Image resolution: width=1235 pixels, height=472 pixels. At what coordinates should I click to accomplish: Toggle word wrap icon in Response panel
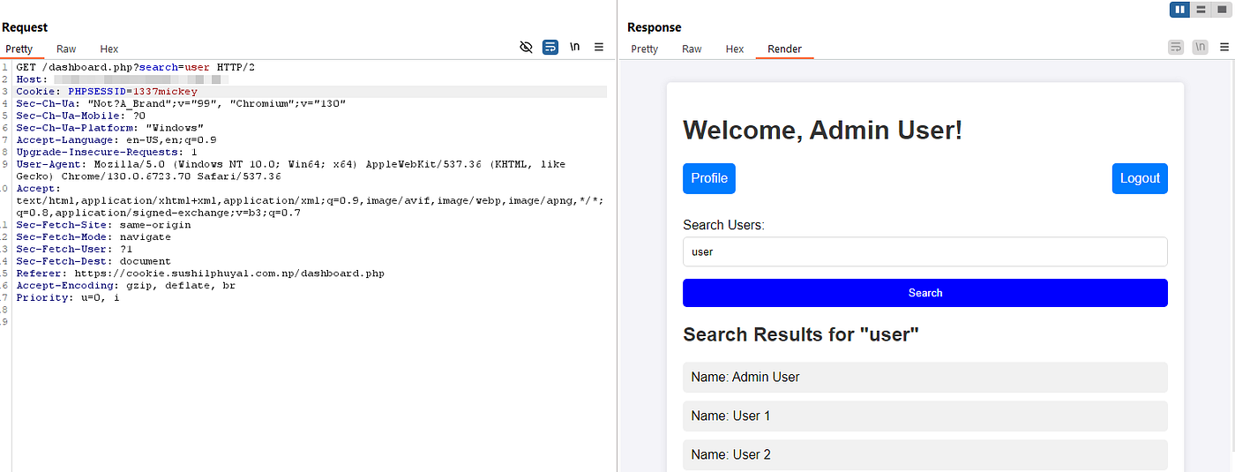[1176, 48]
